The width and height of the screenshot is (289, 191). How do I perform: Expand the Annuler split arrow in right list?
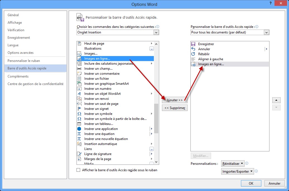(266, 49)
